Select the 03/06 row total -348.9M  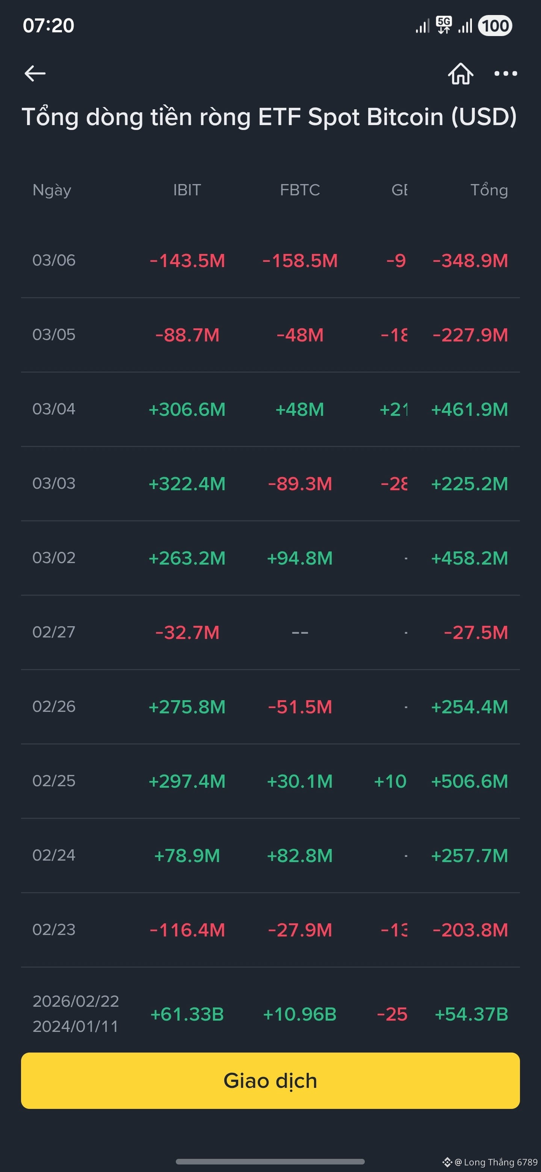pos(470,261)
